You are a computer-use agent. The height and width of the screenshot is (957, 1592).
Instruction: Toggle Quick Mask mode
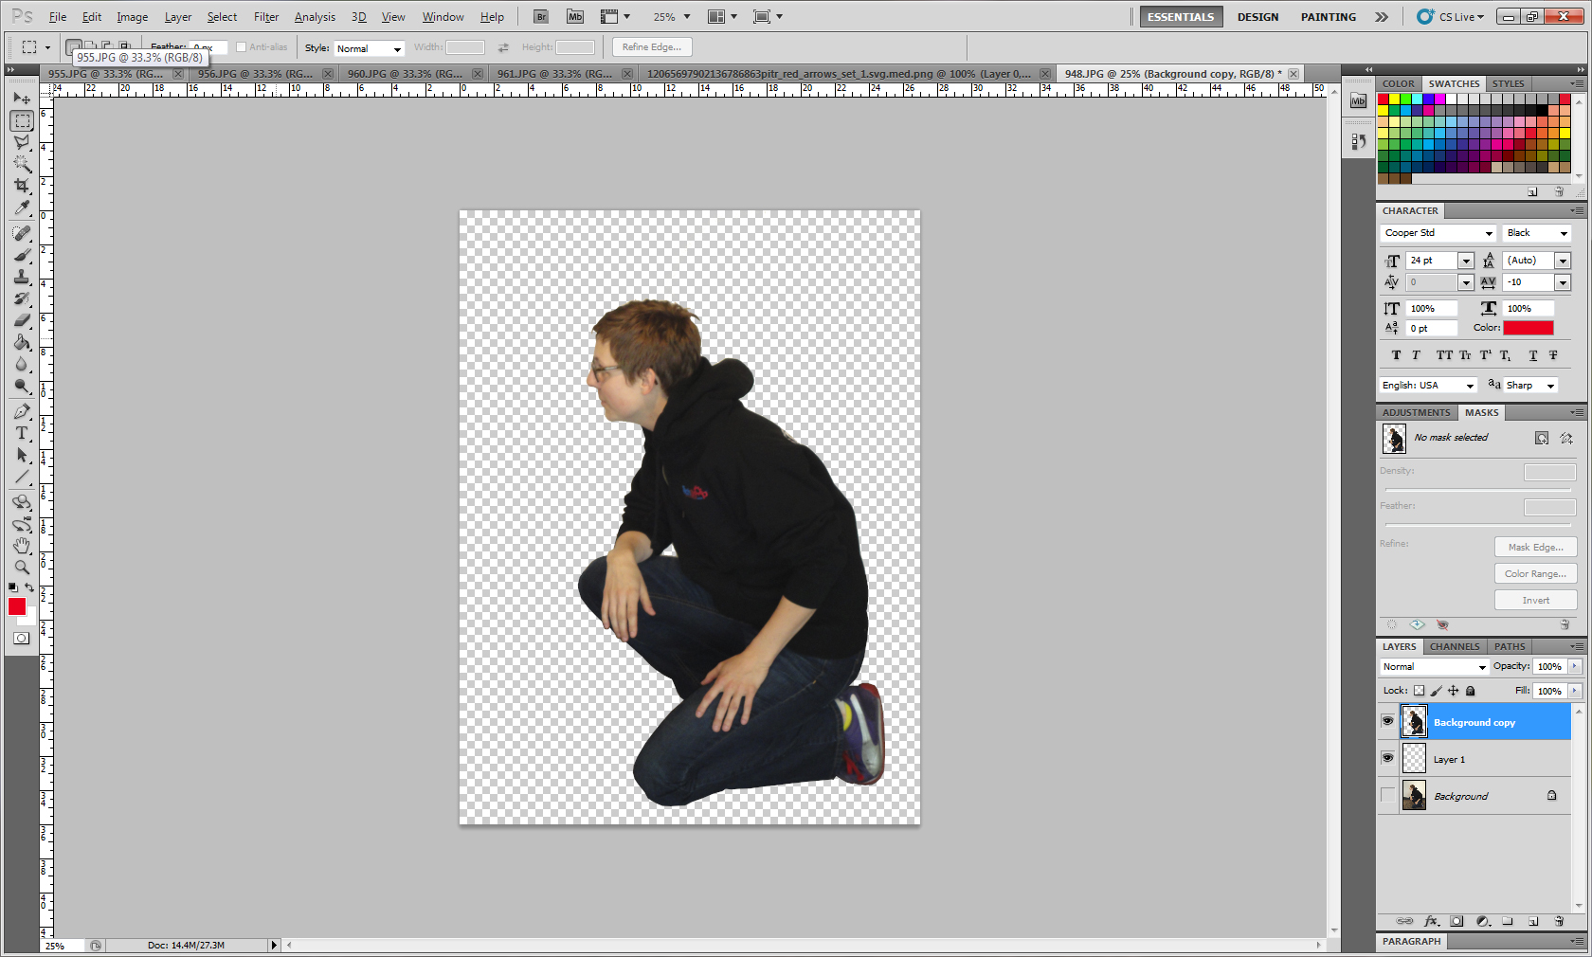coord(21,638)
